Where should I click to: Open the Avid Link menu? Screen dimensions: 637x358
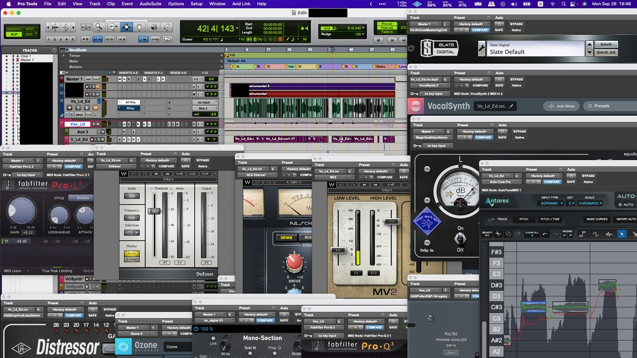[x=242, y=4]
